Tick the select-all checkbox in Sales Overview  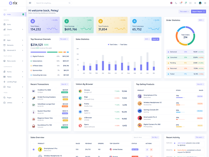(33, 143)
